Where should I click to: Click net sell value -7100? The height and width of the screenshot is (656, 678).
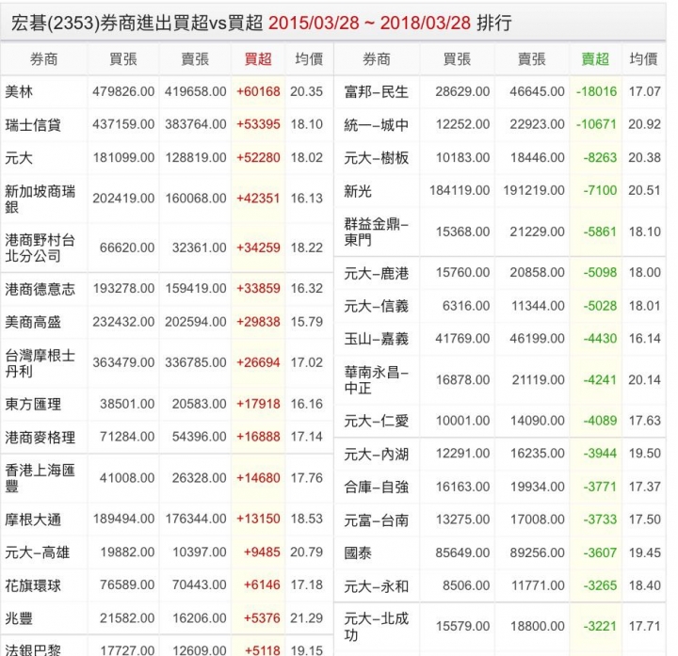click(600, 190)
